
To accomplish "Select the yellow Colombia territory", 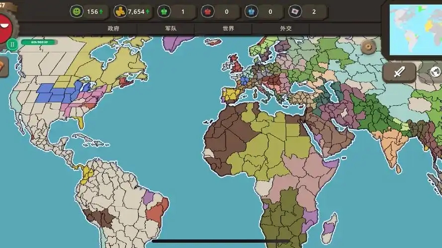I will point(88,174).
